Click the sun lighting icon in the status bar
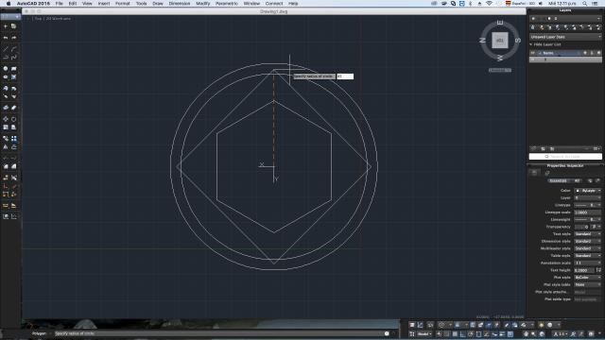The image size is (605, 340). coord(542,325)
